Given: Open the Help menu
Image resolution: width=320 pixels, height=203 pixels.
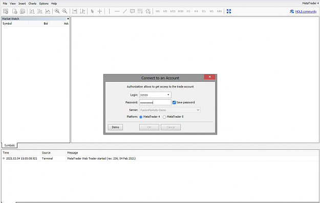Looking at the screenshot, I should click(54, 4).
